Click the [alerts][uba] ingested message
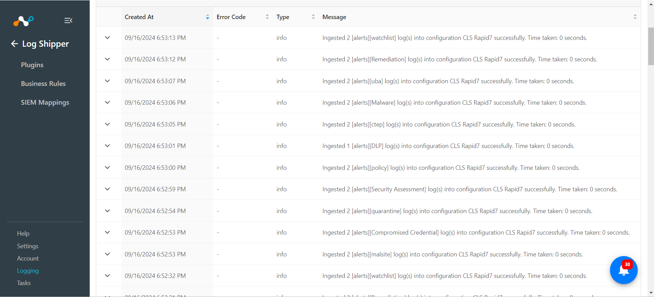 (448, 81)
